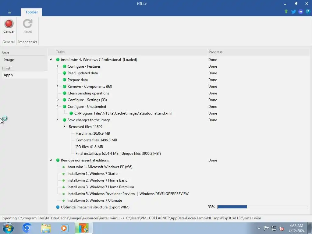This screenshot has width=312, height=234.
Task: Click the green update arrow icon
Action: coord(286,12)
